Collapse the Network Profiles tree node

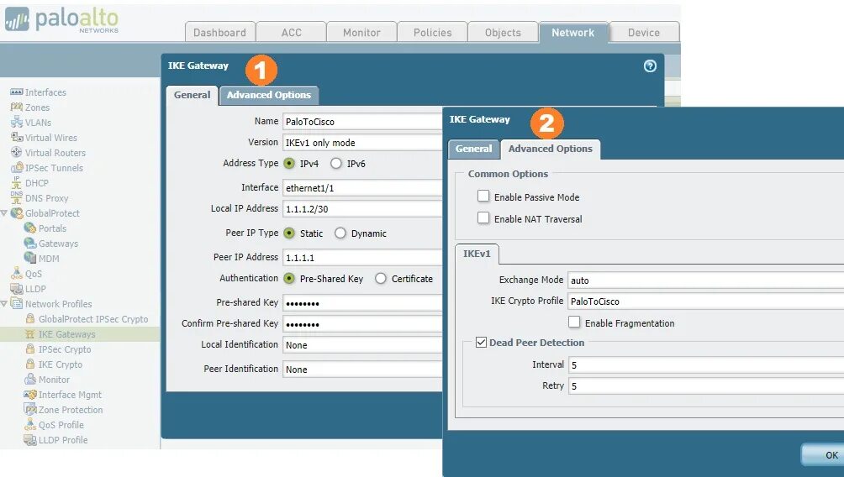point(4,303)
